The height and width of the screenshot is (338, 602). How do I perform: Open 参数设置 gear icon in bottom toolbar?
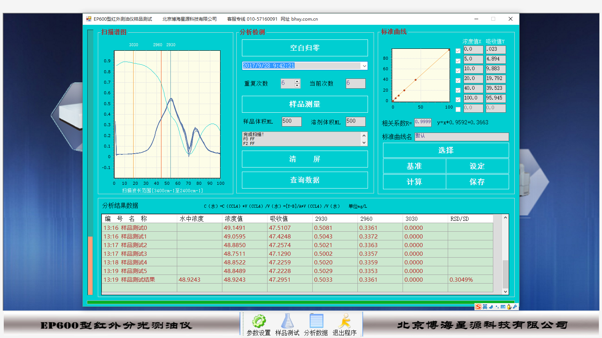[258, 322]
